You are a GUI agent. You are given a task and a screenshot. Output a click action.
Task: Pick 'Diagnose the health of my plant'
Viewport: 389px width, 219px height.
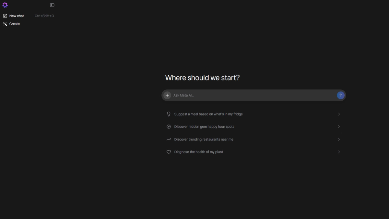pos(199,152)
